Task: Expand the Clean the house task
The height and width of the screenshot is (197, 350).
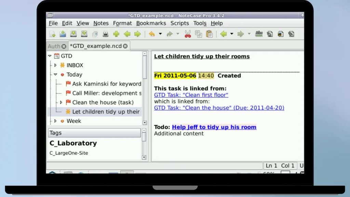Action: [61, 102]
